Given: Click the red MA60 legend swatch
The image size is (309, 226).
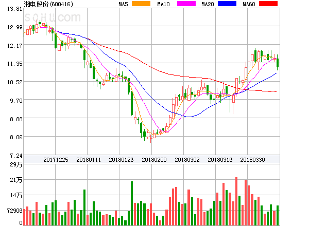Looking at the screenshot, I should (x=268, y=4).
